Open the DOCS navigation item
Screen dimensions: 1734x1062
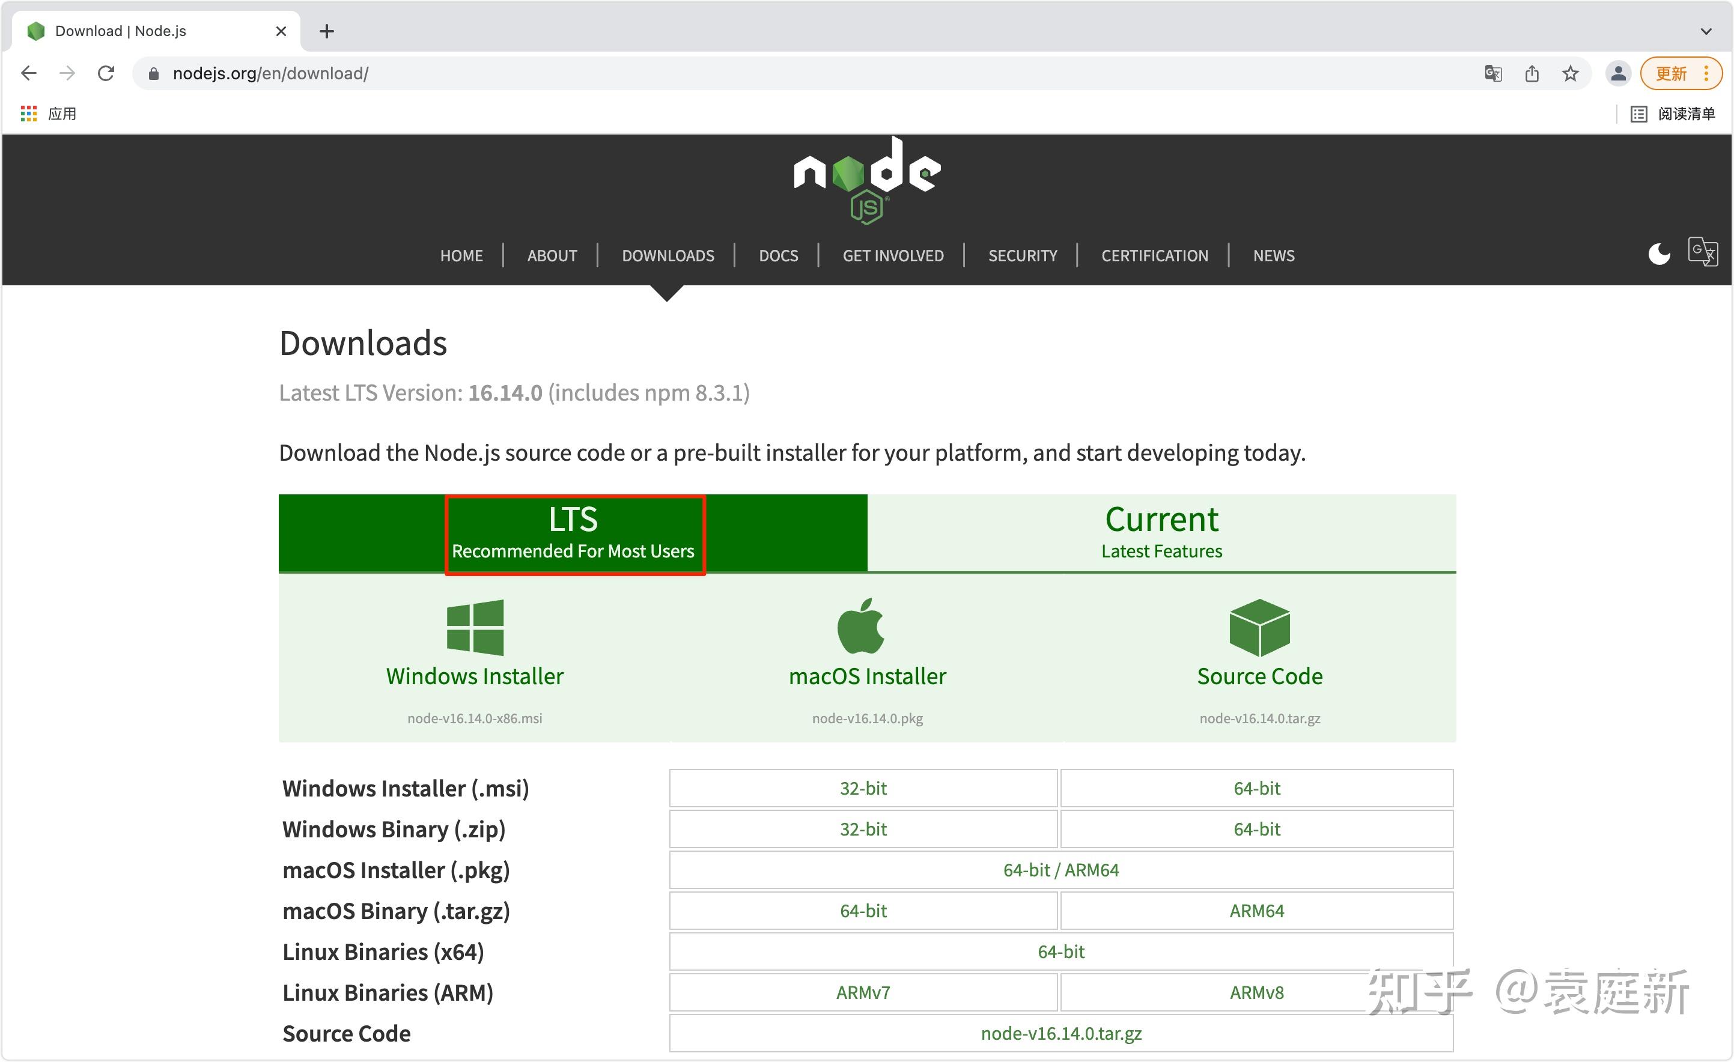(x=777, y=255)
